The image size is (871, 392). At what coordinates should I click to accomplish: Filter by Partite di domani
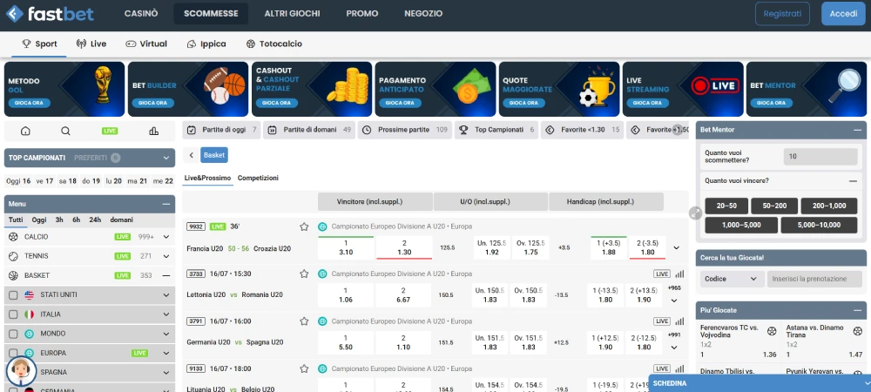click(309, 130)
